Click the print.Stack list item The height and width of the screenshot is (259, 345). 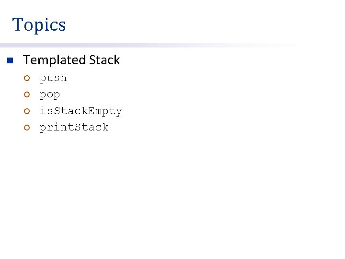(x=74, y=128)
